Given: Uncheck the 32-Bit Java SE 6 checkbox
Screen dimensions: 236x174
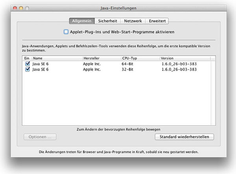Looking at the screenshot, I should tap(27, 69).
